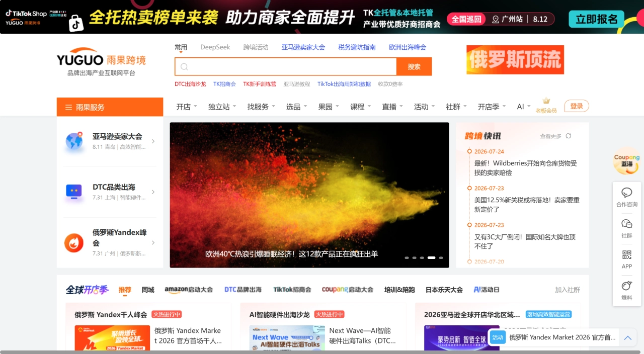Open 美国12.5%新关税 news item
The height and width of the screenshot is (354, 644).
(x=527, y=205)
